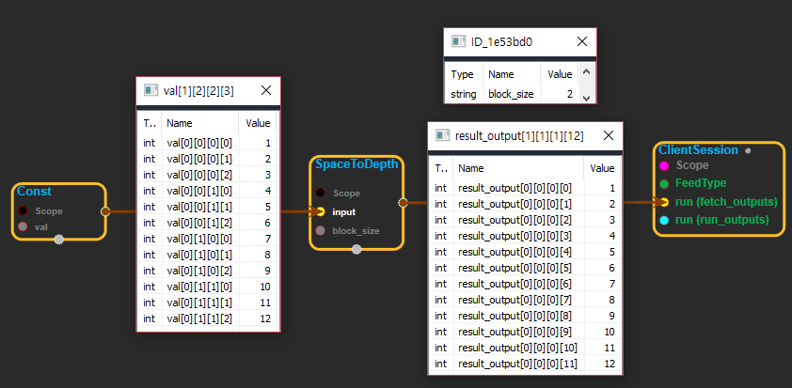Image resolution: width=792 pixels, height=388 pixels.
Task: Click the green FeedType pin
Action: tap(663, 183)
